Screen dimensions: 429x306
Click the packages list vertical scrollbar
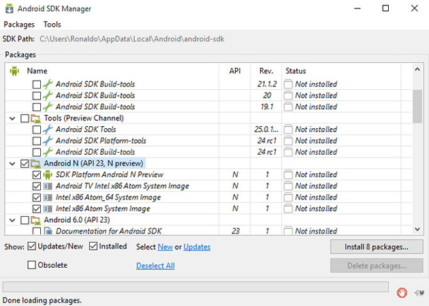click(x=417, y=150)
